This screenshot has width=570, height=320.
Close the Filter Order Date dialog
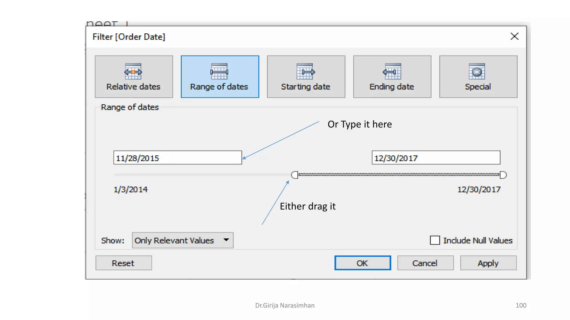click(514, 36)
